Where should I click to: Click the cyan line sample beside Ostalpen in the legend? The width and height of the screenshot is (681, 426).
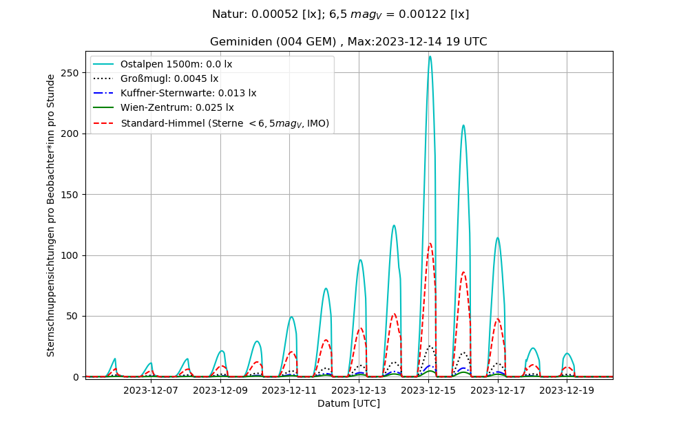(103, 64)
